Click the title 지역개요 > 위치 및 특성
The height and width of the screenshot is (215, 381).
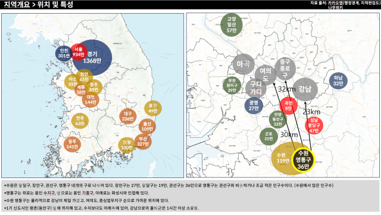[38, 4]
